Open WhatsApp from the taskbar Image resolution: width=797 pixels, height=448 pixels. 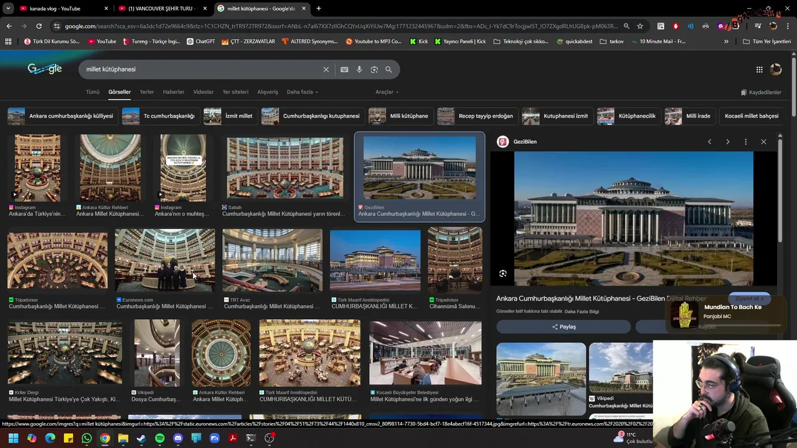[87, 438]
